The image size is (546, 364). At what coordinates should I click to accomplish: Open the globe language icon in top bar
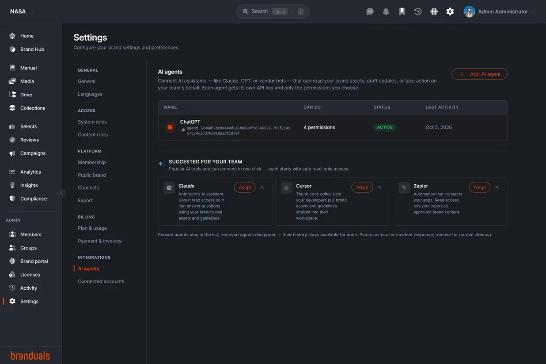(x=434, y=11)
